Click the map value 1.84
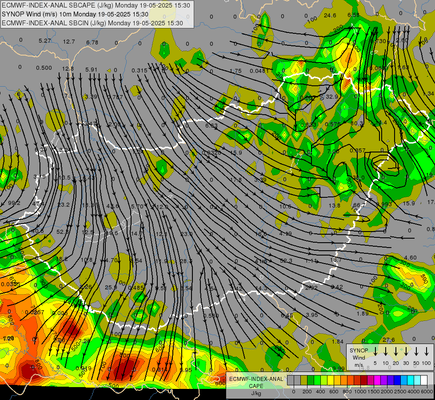Screen dimensions: 435x400 point(338,341)
